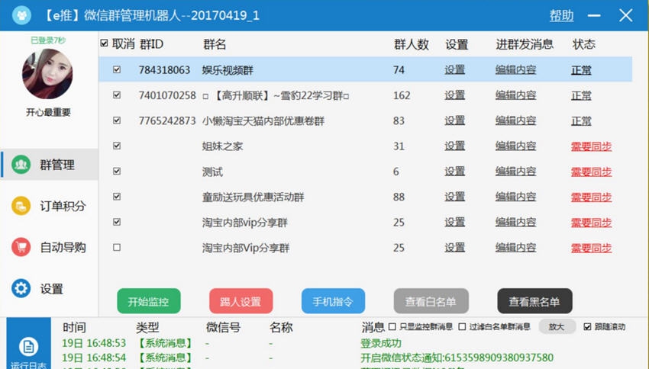
Task: Toggle the 取消 select-all header checkbox
Action: coord(105,43)
